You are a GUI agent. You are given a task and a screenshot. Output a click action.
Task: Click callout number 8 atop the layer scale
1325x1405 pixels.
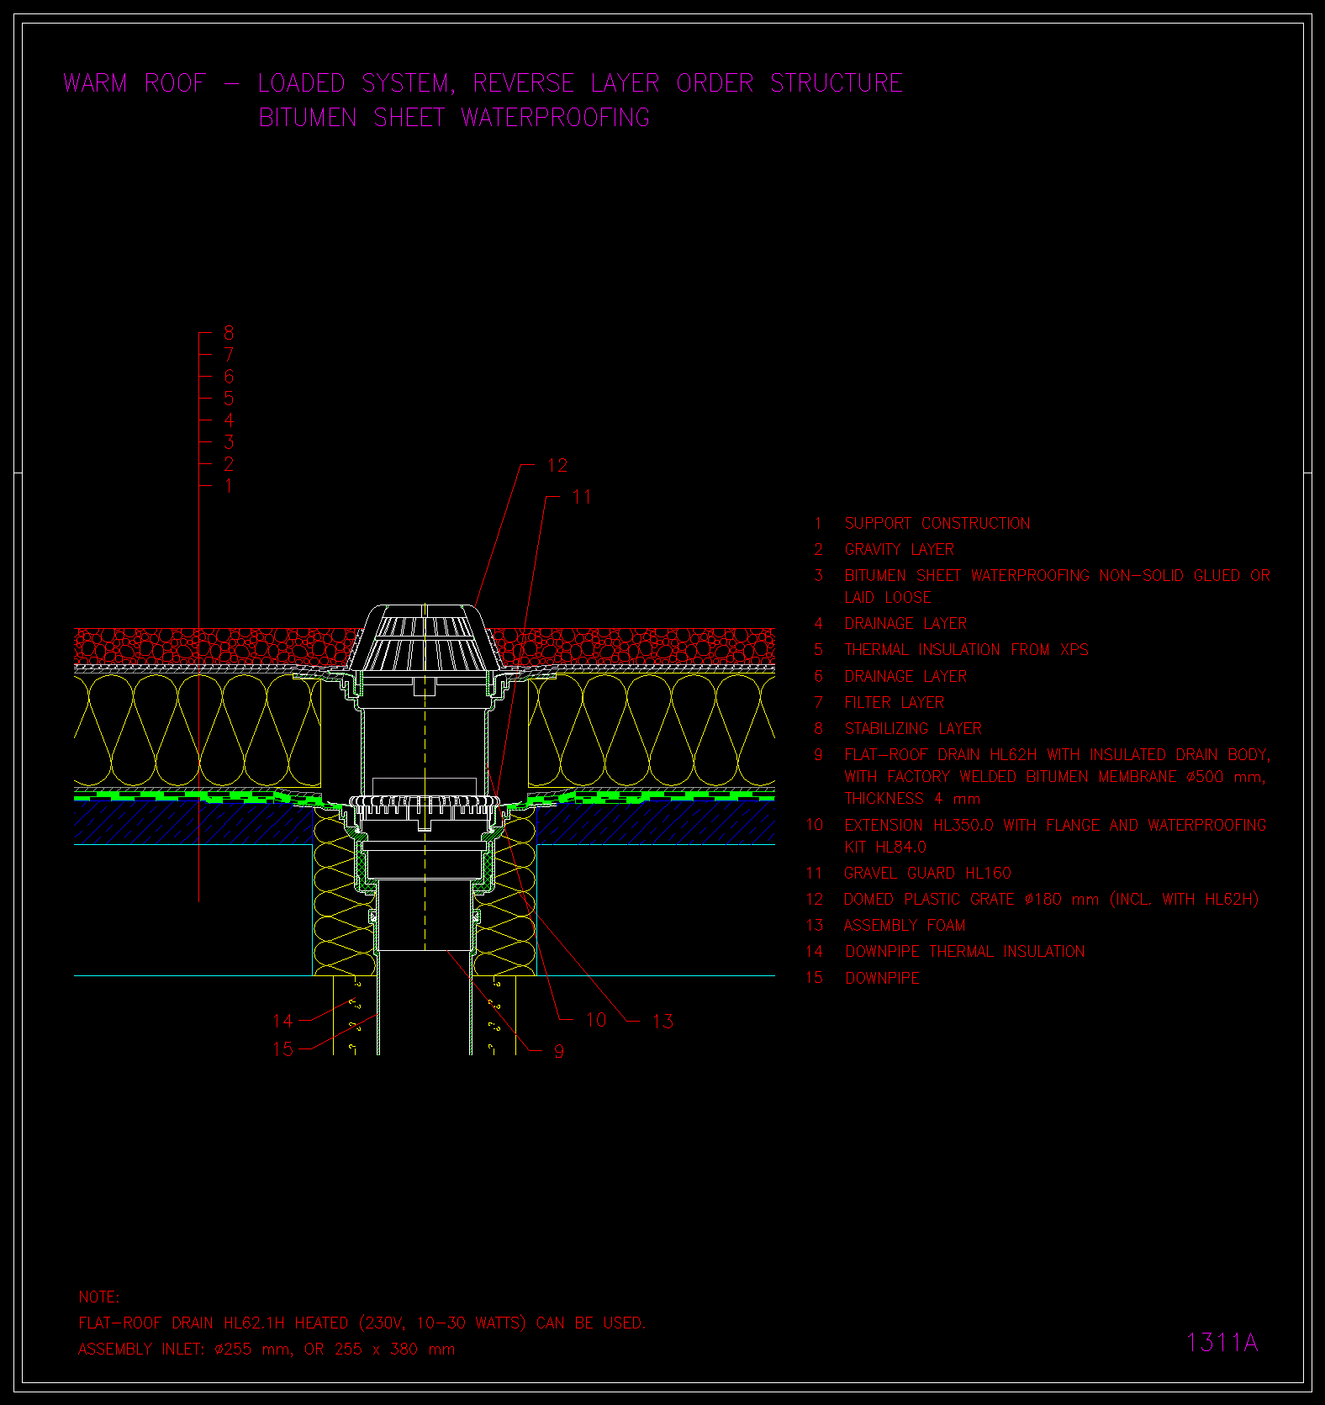[229, 333]
